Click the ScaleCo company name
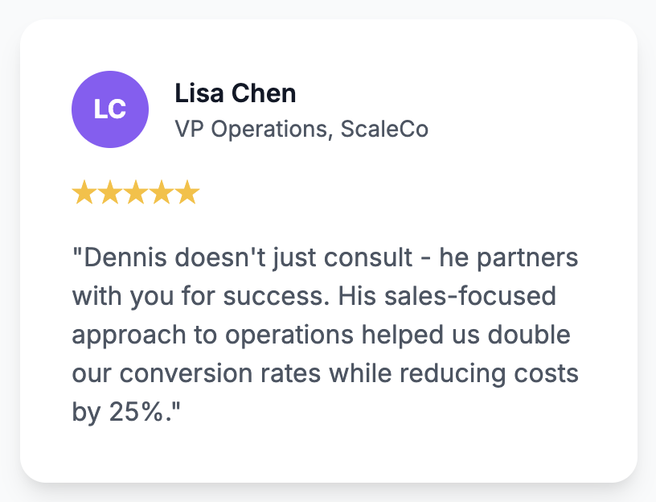Screen dimensions: 656x502 click(x=384, y=129)
